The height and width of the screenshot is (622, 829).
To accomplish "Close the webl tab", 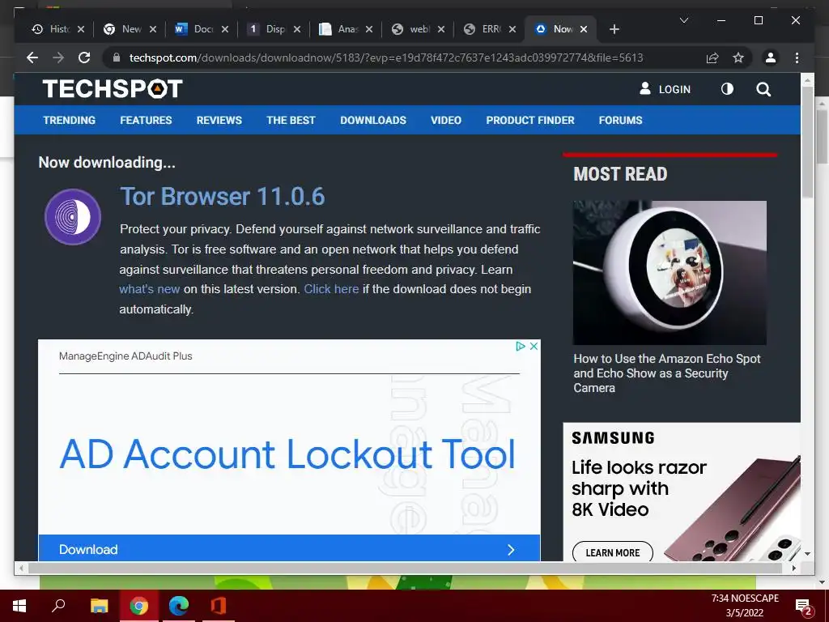I will point(441,29).
